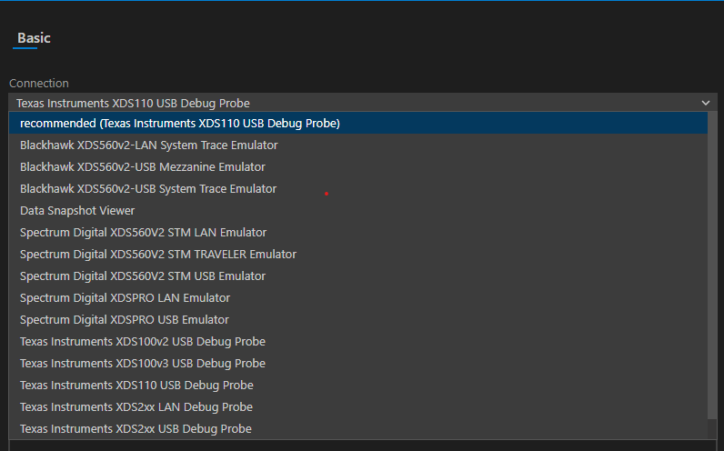Select Blackhawk XDS560v2-USB Mezzanine Emulator

click(x=143, y=167)
